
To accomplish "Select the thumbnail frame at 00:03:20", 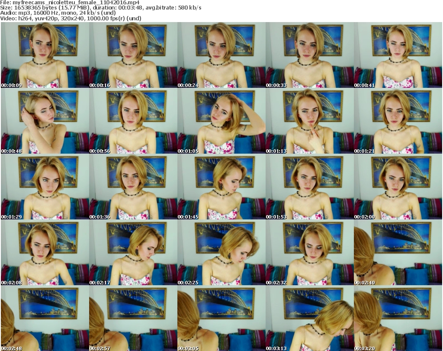I will pos(398,318).
